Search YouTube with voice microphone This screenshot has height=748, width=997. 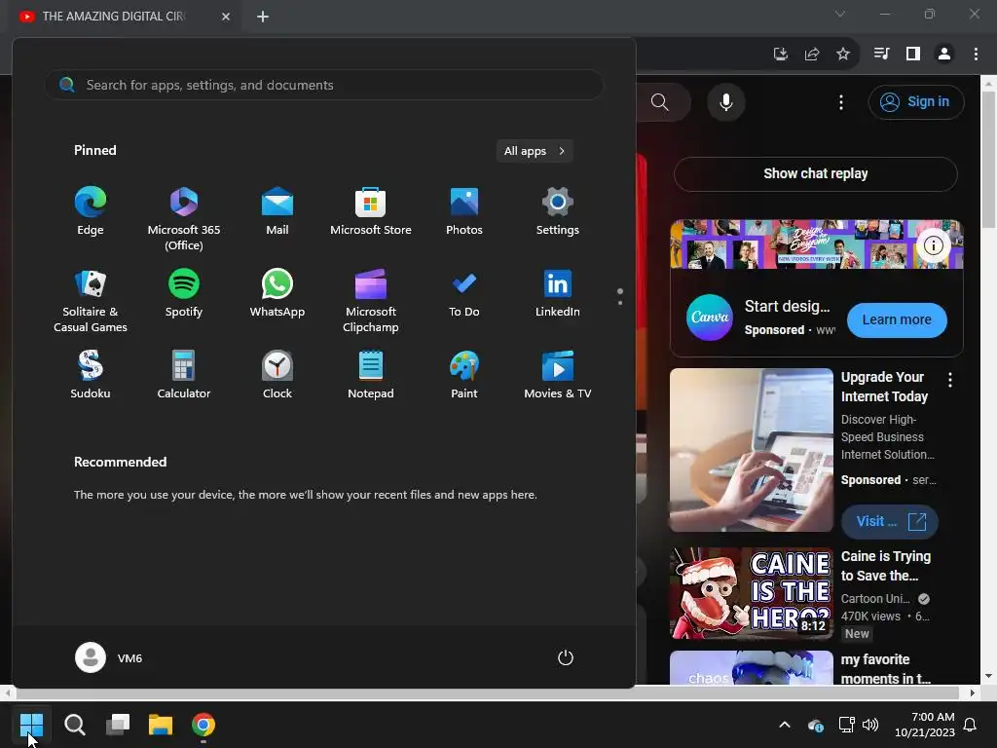click(726, 101)
